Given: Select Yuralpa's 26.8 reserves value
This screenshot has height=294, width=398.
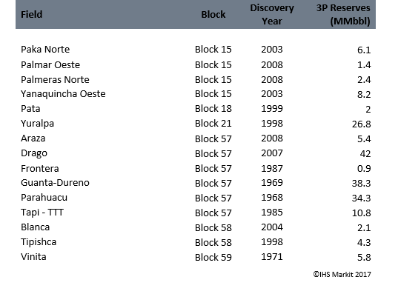Looking at the screenshot, I should (361, 124).
